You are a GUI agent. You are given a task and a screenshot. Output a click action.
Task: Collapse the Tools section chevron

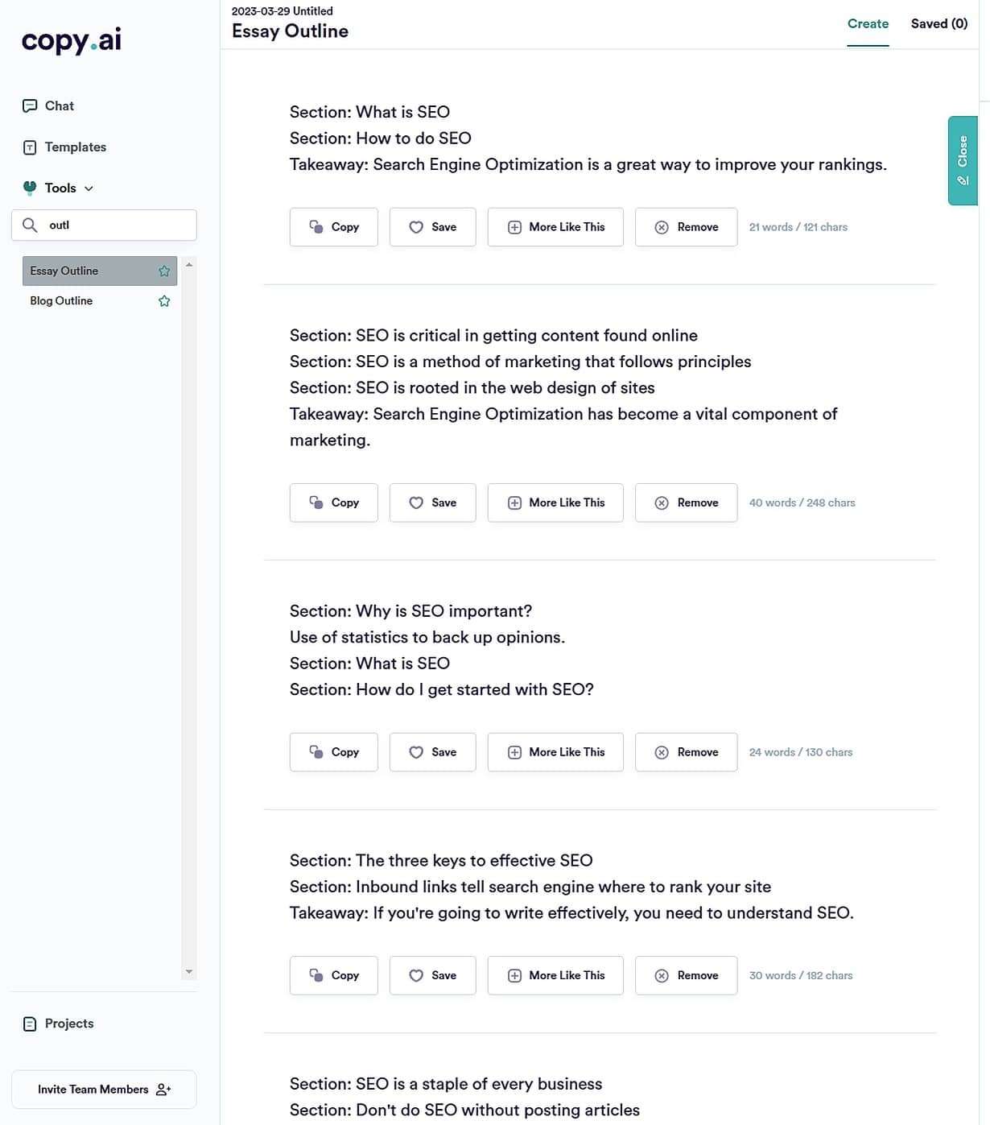click(89, 188)
